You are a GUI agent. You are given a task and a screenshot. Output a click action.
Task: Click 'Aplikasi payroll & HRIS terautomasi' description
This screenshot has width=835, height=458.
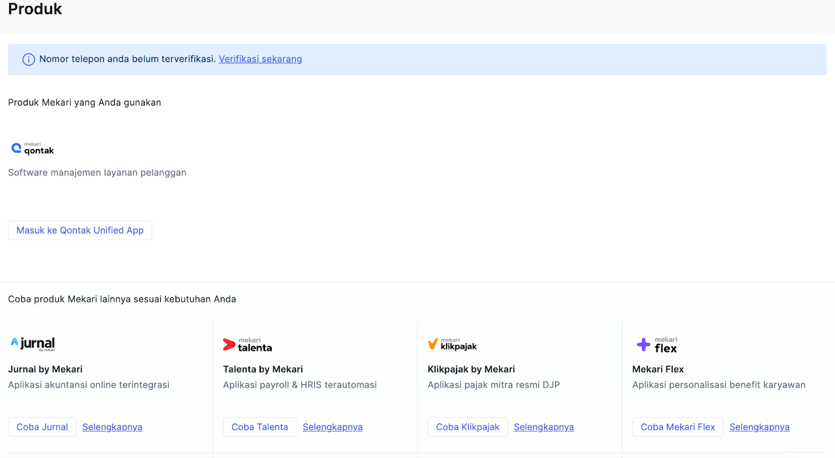pyautogui.click(x=299, y=385)
